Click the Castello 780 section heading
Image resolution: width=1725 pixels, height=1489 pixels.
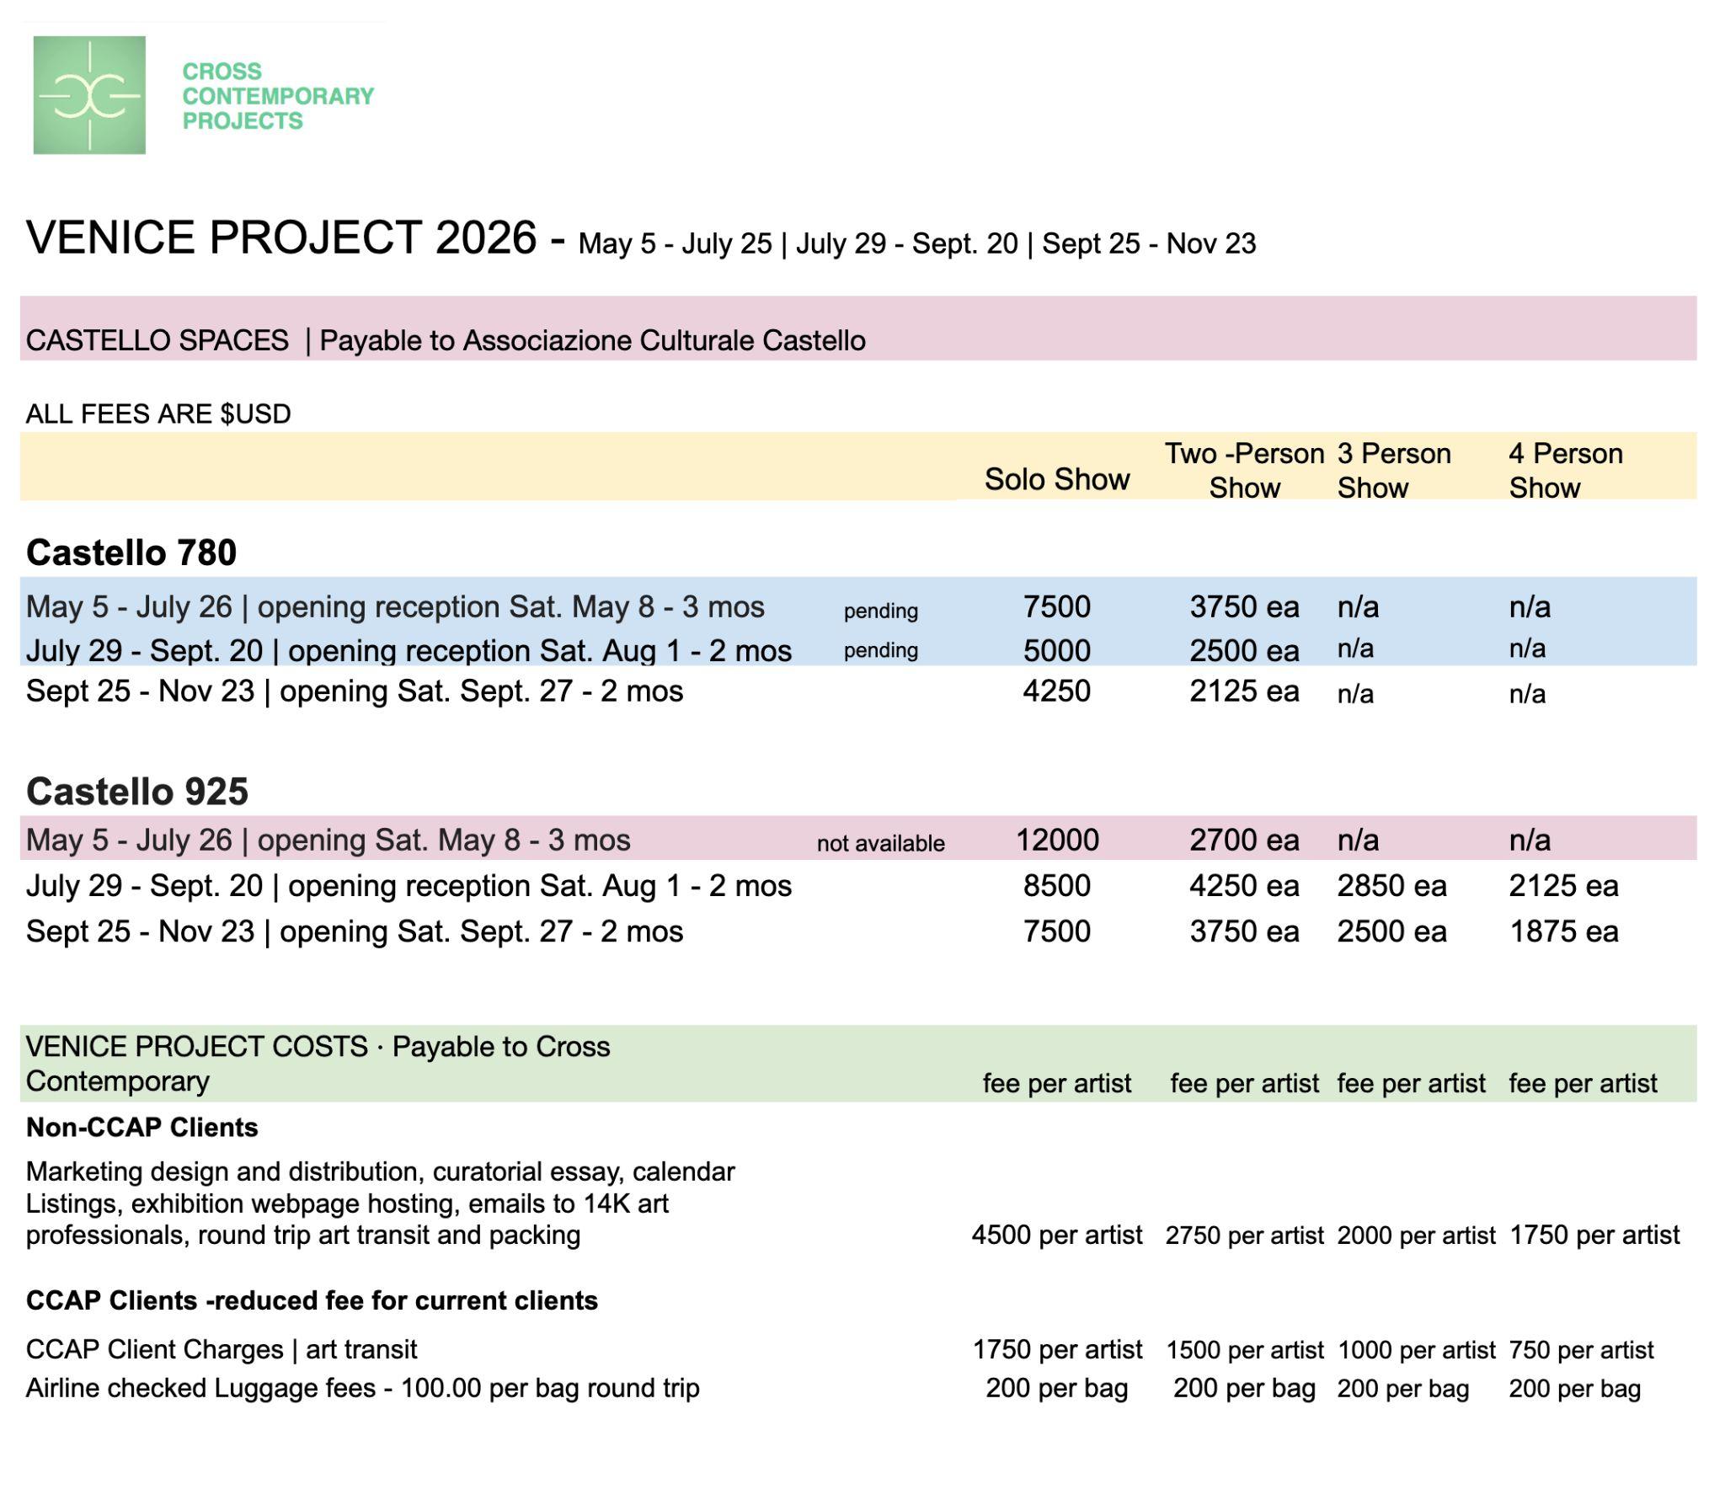(x=131, y=552)
